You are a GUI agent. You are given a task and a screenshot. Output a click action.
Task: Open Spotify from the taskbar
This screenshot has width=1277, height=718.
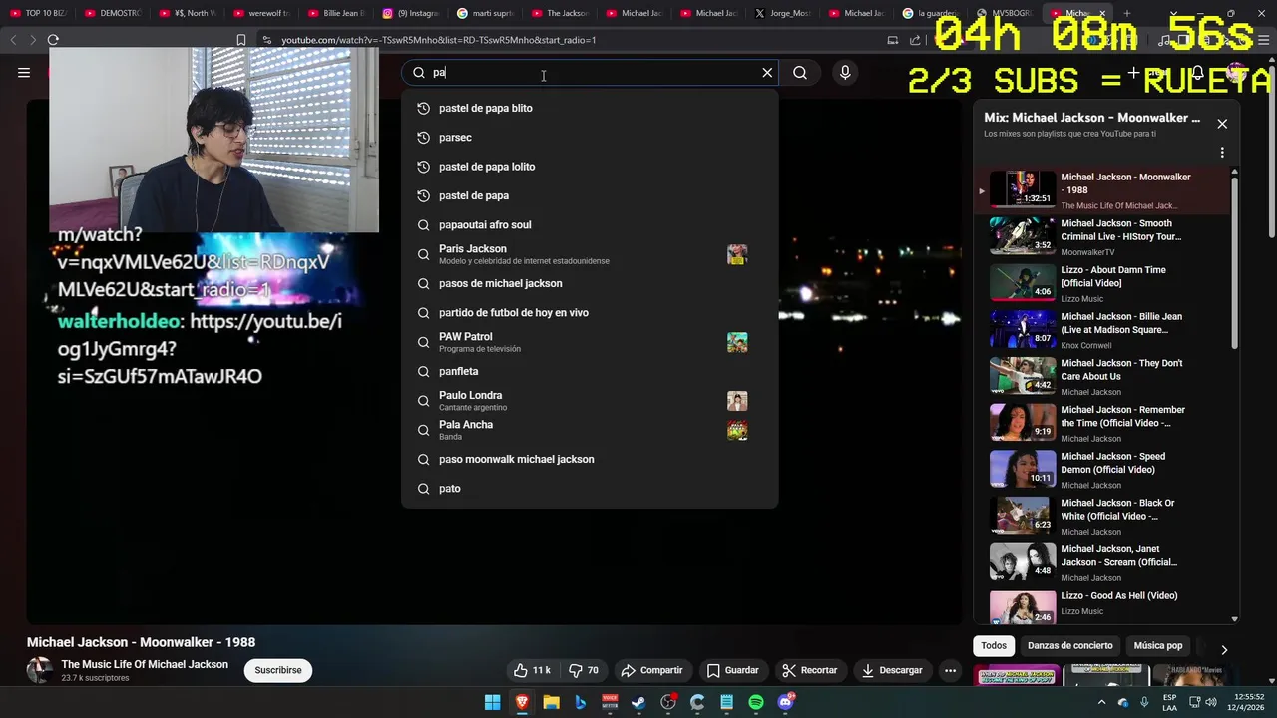tap(756, 703)
